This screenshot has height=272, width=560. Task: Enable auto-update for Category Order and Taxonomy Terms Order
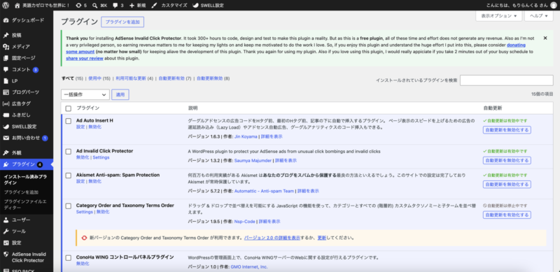[507, 215]
